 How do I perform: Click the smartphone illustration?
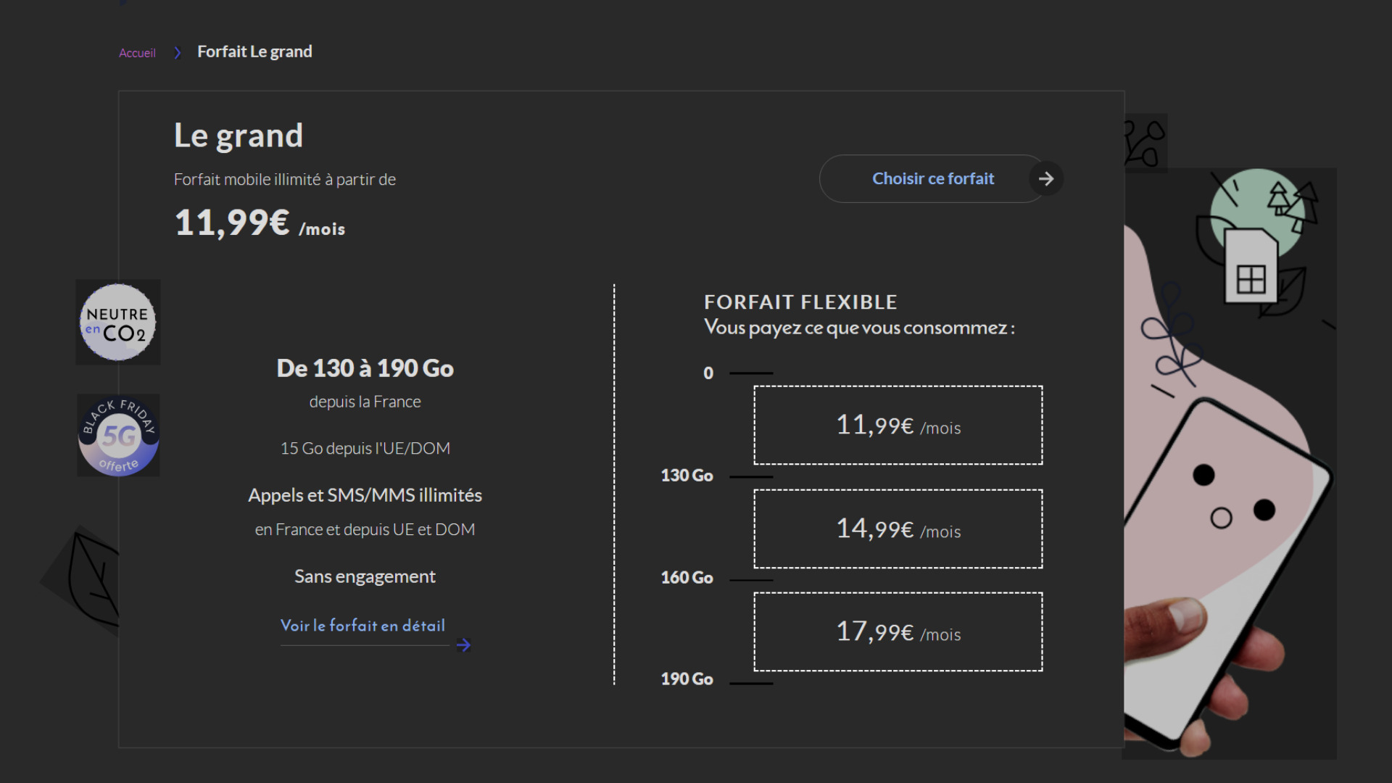tap(1228, 573)
